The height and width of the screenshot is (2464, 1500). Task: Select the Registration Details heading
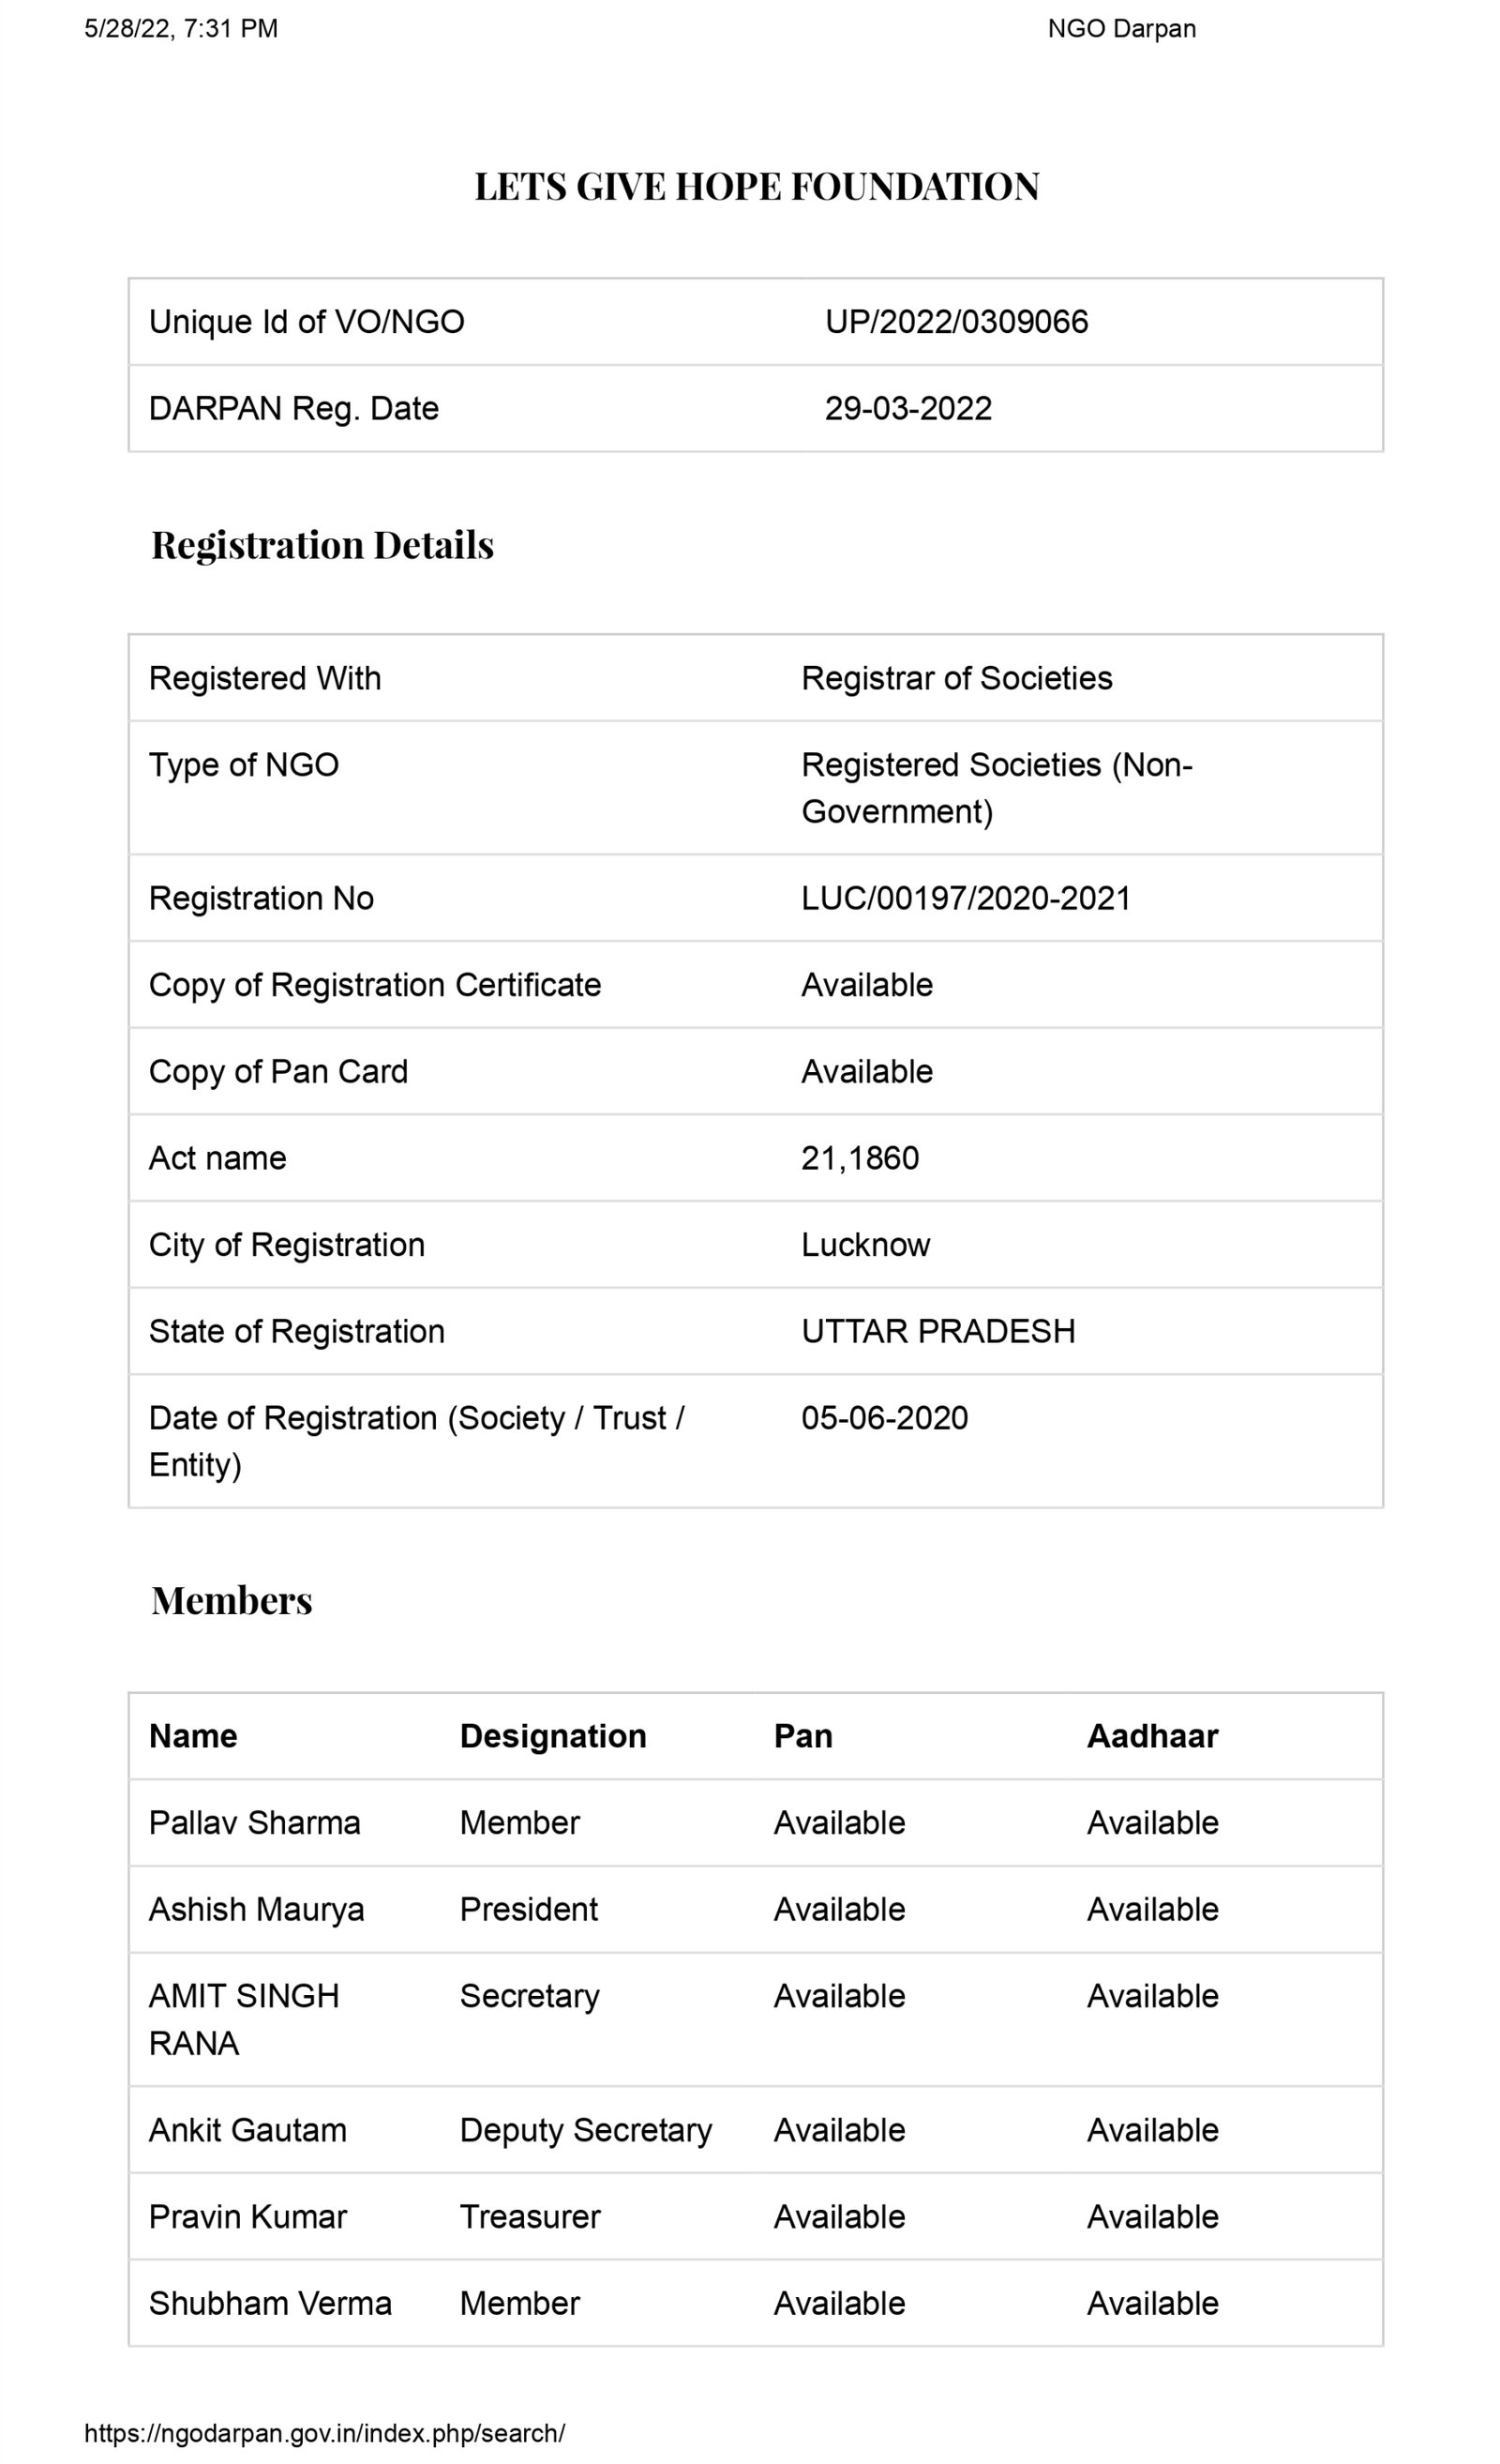coord(322,545)
